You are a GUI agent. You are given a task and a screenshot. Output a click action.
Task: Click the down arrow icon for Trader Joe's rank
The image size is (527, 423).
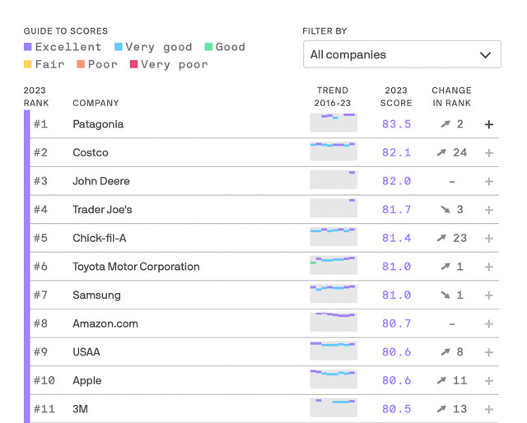point(445,210)
